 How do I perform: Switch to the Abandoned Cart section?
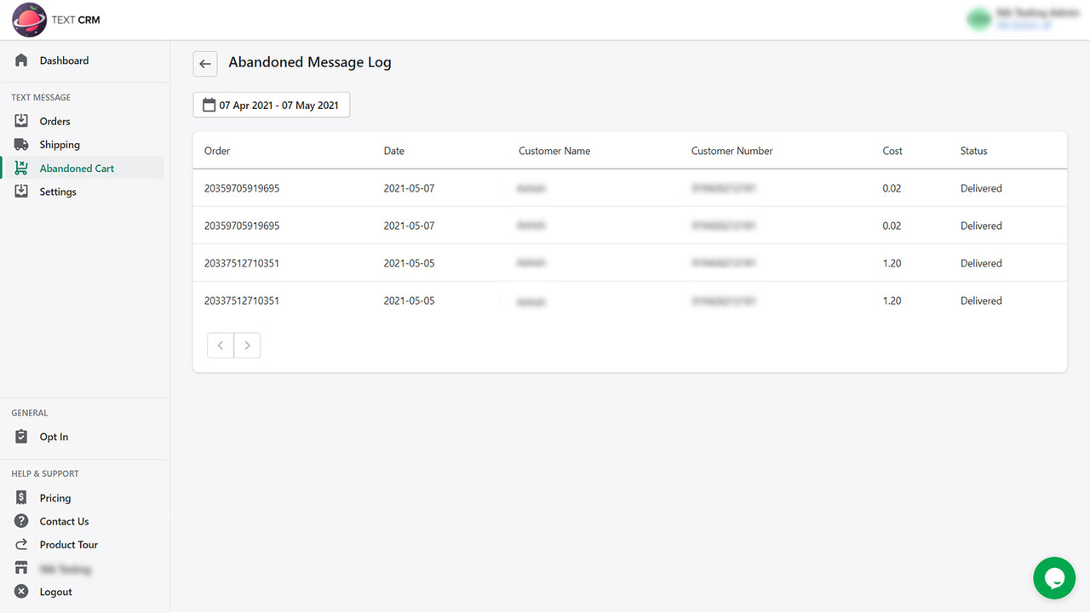pos(77,168)
